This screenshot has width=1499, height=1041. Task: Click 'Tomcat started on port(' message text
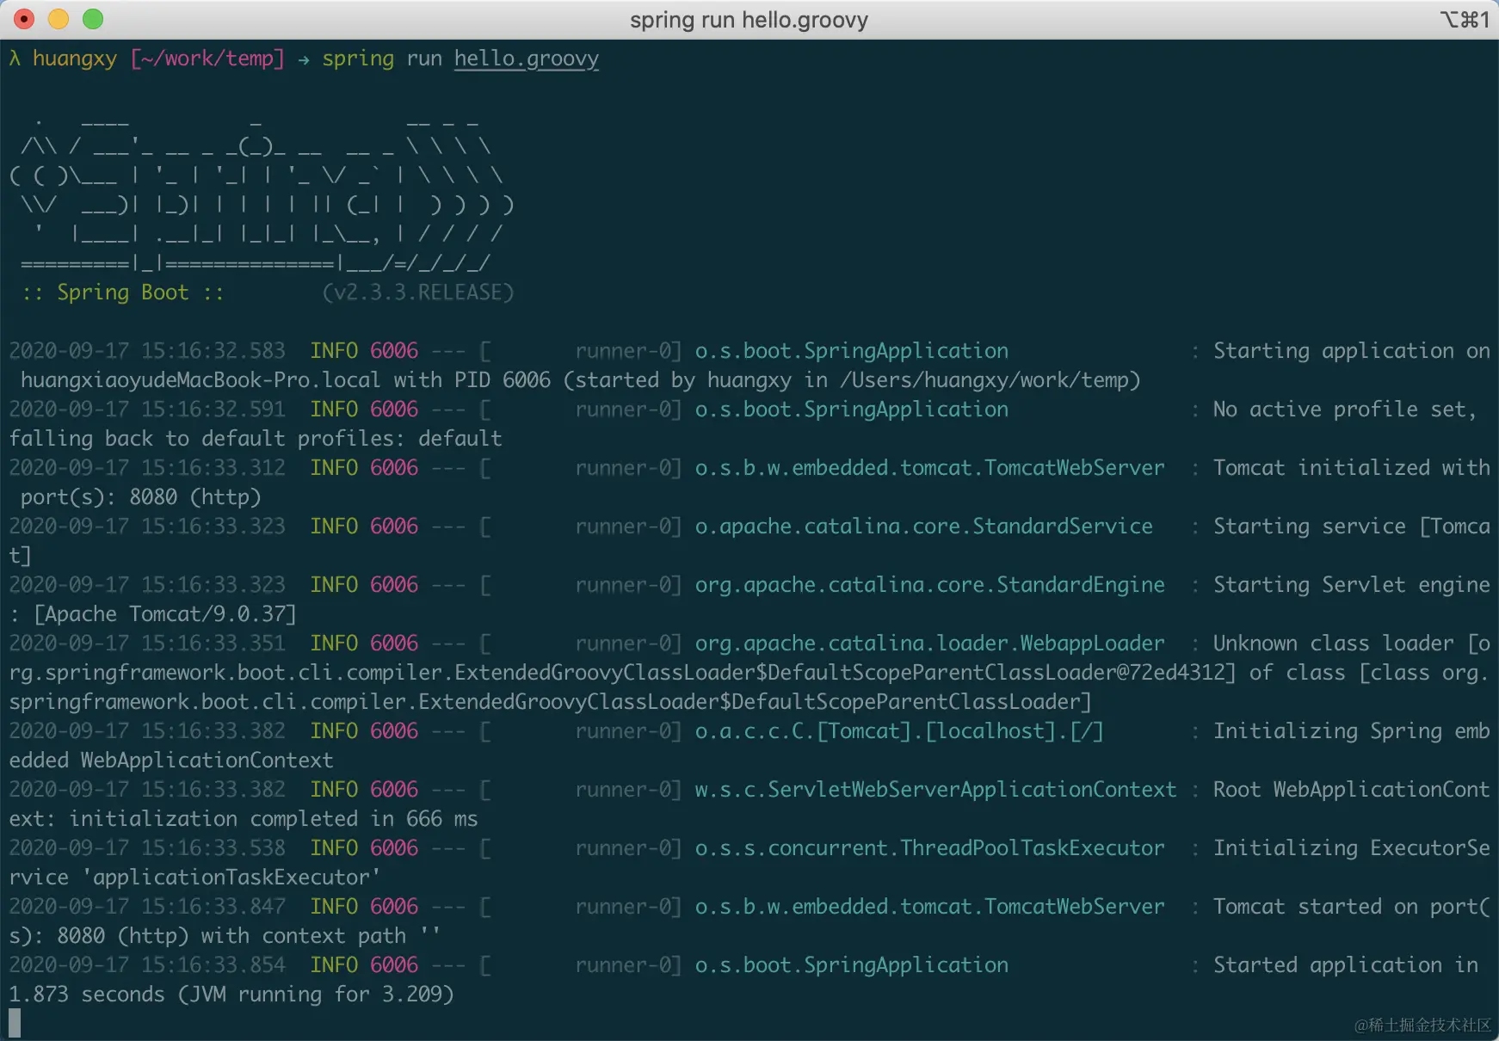pos(1352,907)
